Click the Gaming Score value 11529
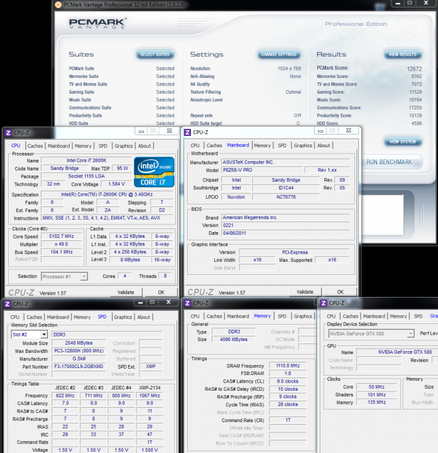The image size is (438, 453). [415, 92]
